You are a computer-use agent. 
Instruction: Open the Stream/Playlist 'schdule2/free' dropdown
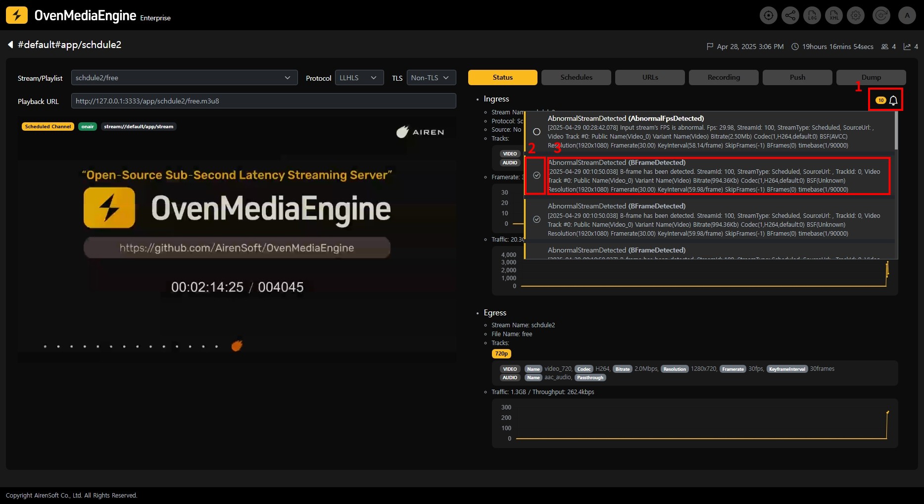coord(184,78)
